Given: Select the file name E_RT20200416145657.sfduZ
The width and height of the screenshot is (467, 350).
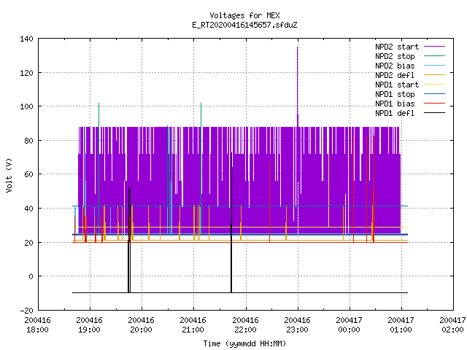Looking at the screenshot, I should [244, 25].
